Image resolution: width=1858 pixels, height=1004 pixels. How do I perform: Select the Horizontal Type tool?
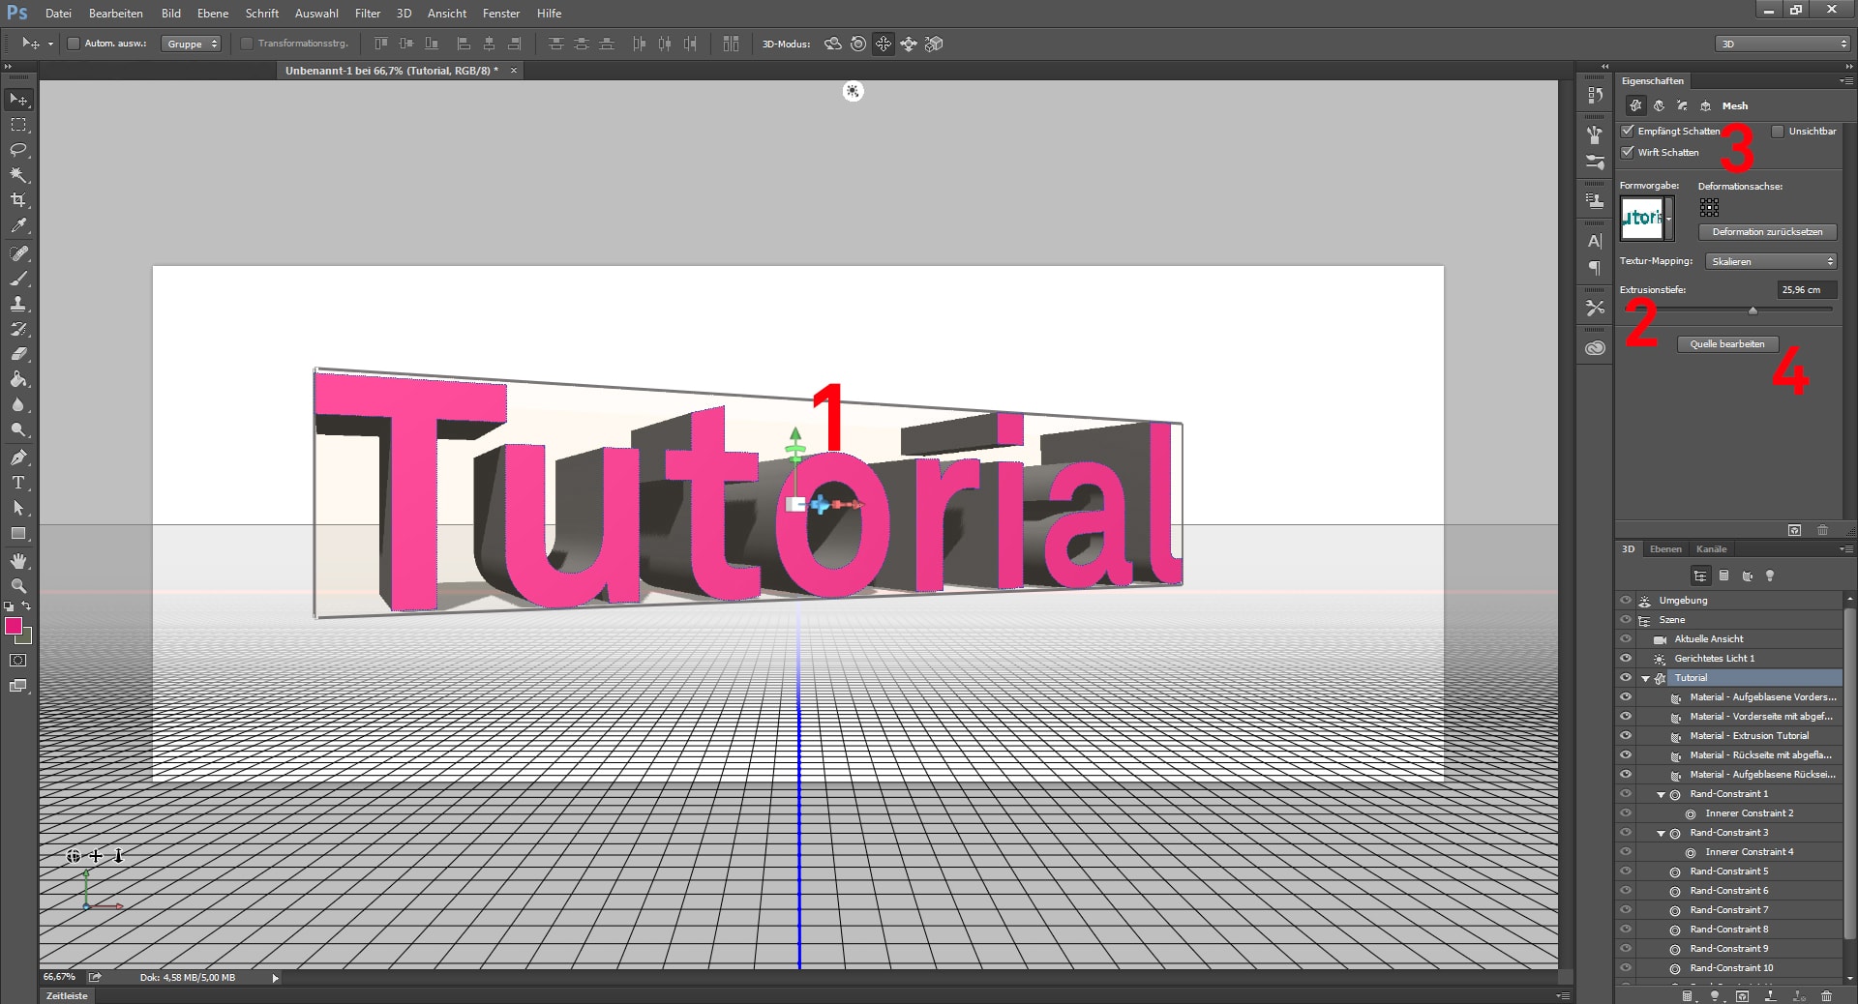coord(18,483)
